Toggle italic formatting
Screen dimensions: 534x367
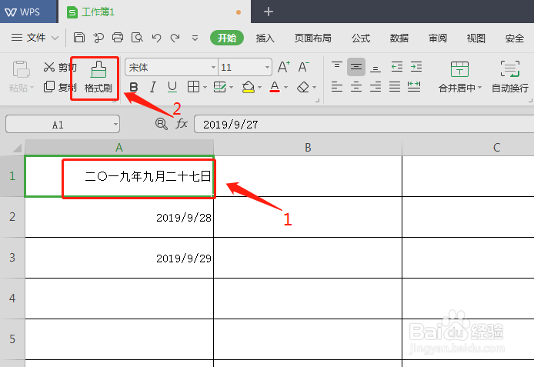[153, 87]
